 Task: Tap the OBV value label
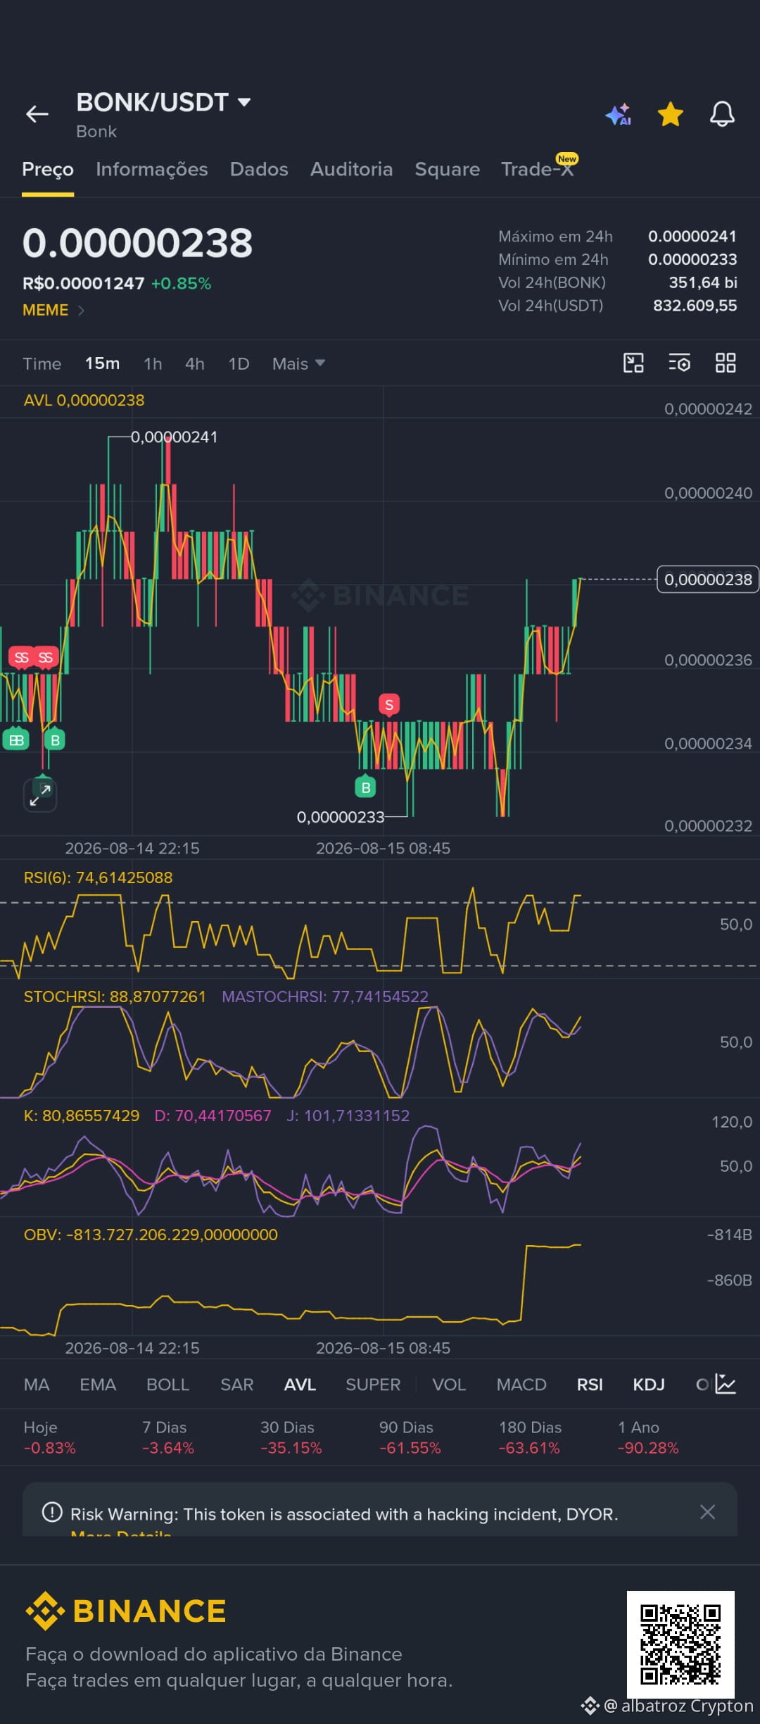tap(151, 1235)
